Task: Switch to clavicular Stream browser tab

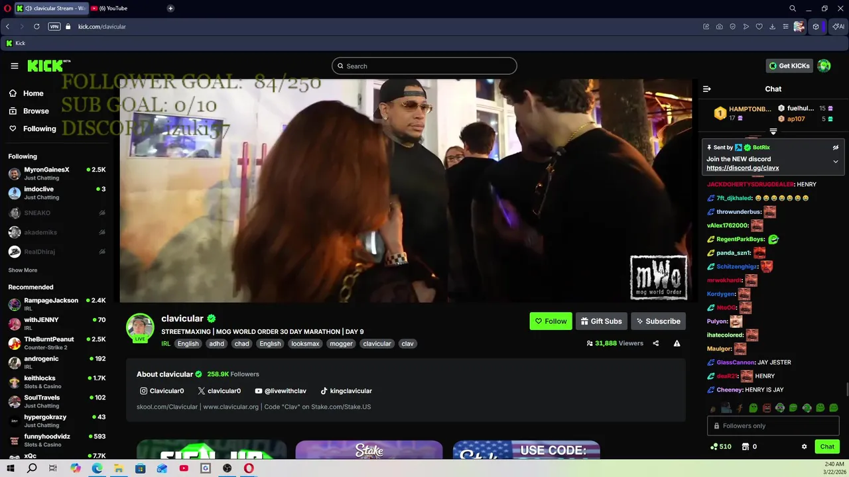Action: (50, 9)
